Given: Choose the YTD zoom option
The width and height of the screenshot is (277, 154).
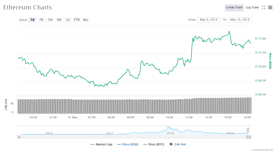Looking at the screenshot, I should tap(77, 20).
